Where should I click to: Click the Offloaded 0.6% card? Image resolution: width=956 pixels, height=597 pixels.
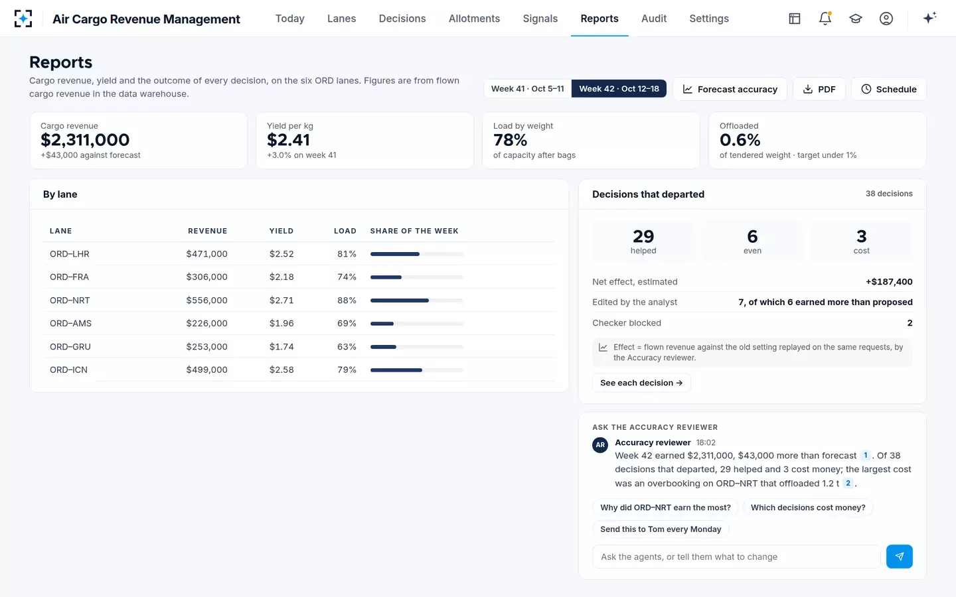pos(817,140)
